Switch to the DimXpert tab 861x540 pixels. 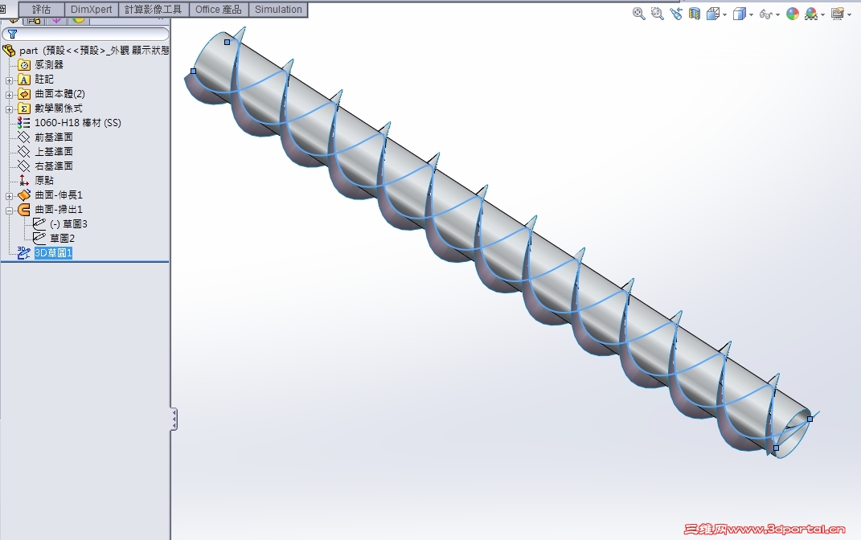[x=91, y=10]
